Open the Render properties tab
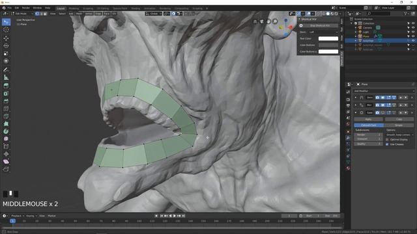This screenshot has width=417, height=234. coord(348,99)
